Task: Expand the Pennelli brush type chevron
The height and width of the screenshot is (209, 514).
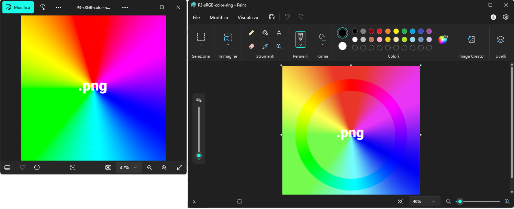Action: [301, 45]
